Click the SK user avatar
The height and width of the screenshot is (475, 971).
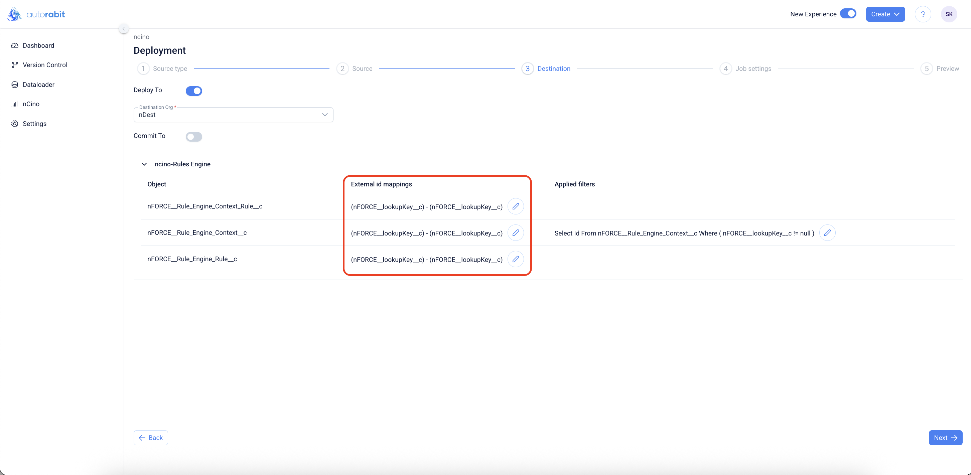click(949, 14)
